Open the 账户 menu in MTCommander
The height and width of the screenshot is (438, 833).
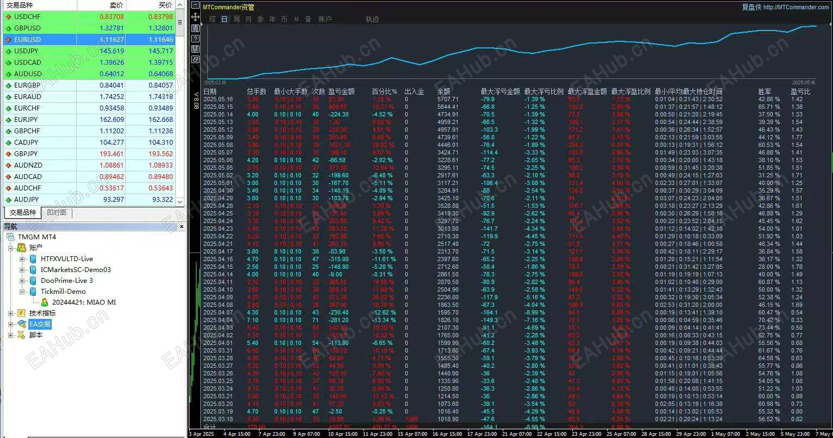tap(325, 18)
